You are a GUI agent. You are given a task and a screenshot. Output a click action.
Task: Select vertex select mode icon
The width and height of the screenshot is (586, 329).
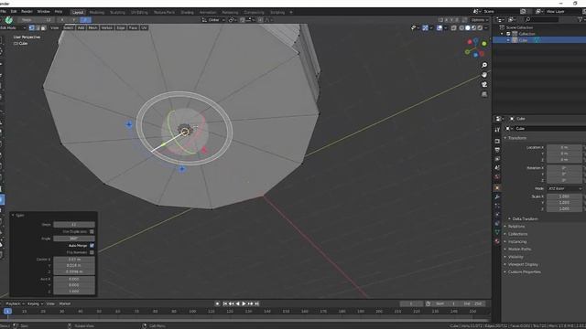point(32,28)
